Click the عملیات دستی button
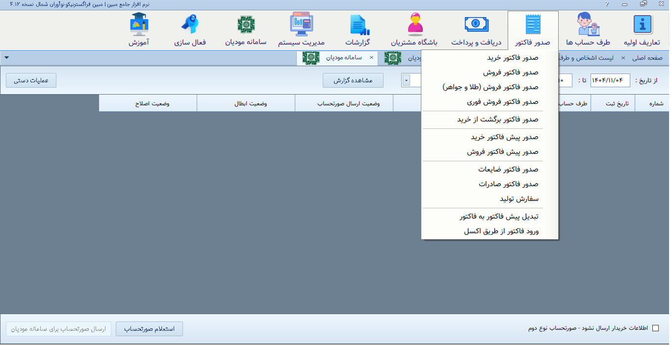 pos(31,80)
